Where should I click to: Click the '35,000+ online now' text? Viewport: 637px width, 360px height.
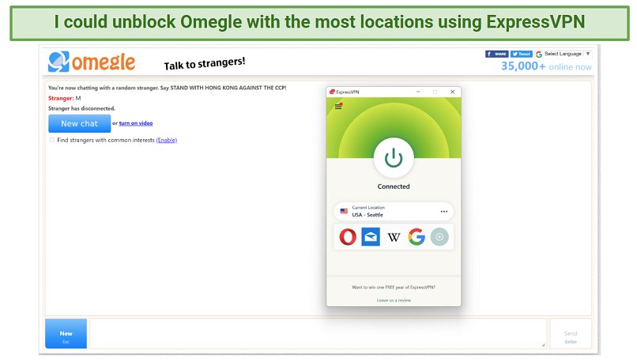(x=546, y=66)
